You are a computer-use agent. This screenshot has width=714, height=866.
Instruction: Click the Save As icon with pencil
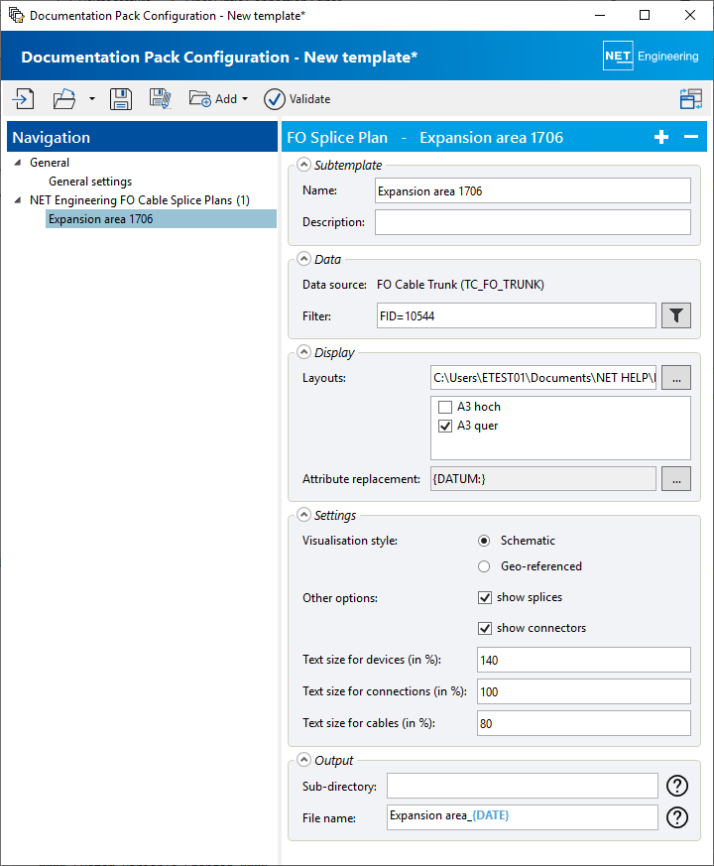tap(160, 99)
